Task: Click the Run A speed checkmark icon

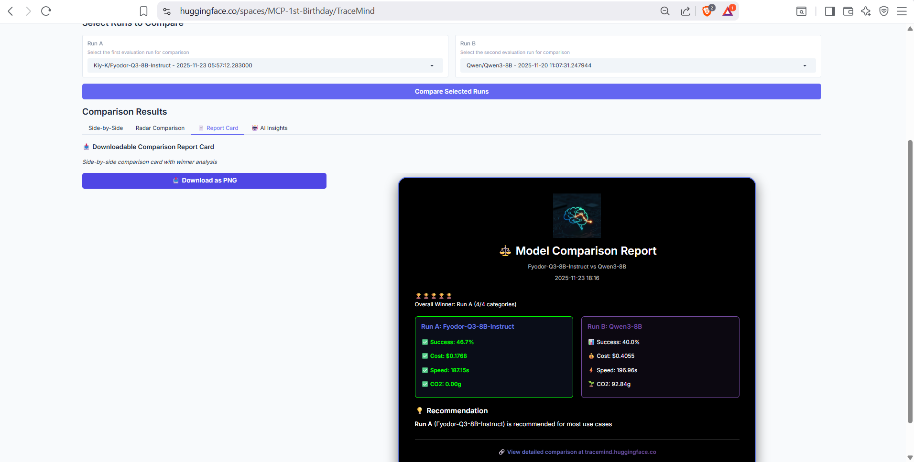Action: pyautogui.click(x=425, y=370)
